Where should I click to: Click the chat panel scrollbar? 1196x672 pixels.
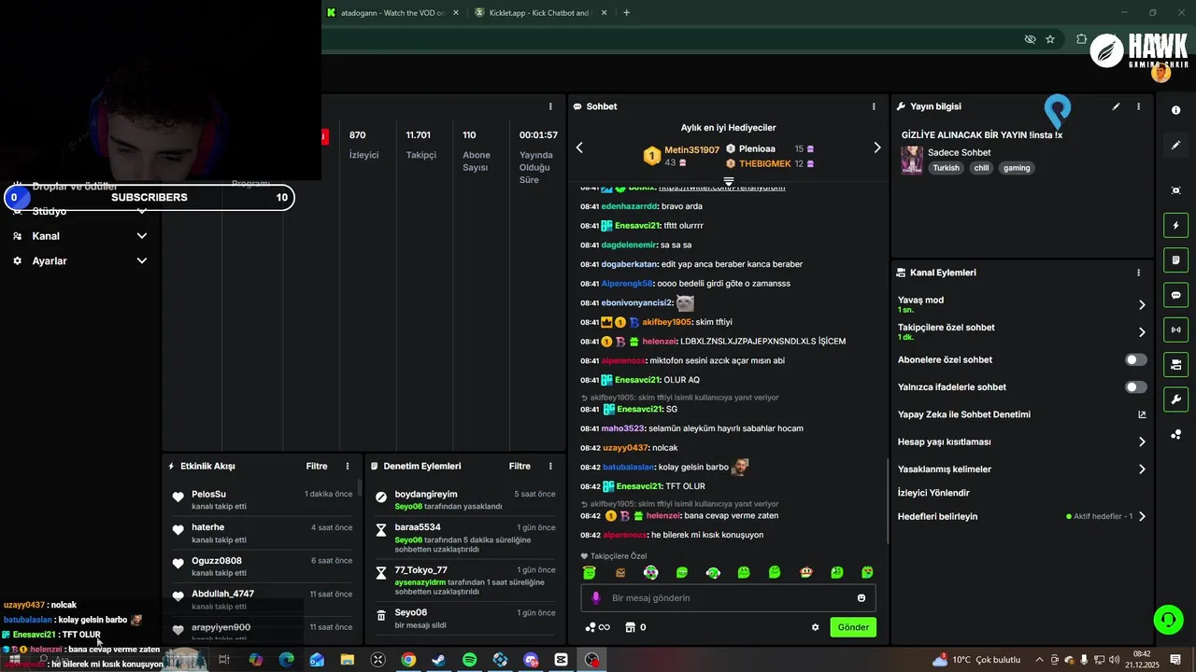click(x=887, y=499)
